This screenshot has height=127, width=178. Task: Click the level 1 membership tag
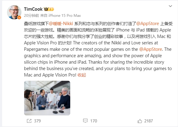[51, 9]
